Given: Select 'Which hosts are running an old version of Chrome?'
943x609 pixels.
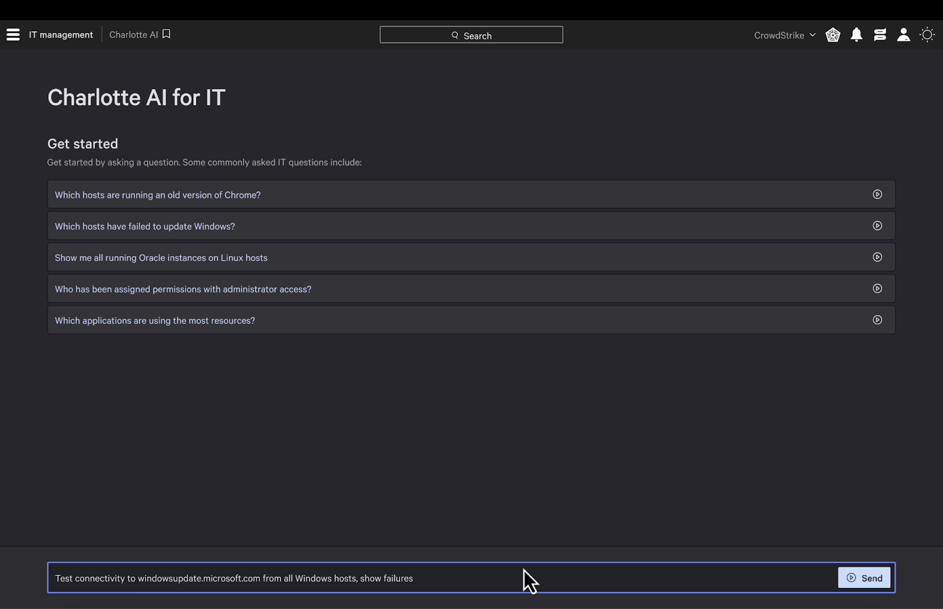Looking at the screenshot, I should (471, 194).
